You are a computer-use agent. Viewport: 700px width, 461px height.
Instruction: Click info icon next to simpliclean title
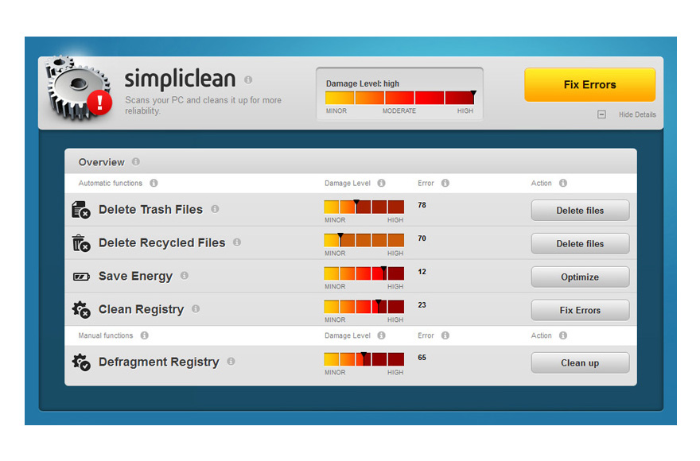[248, 80]
